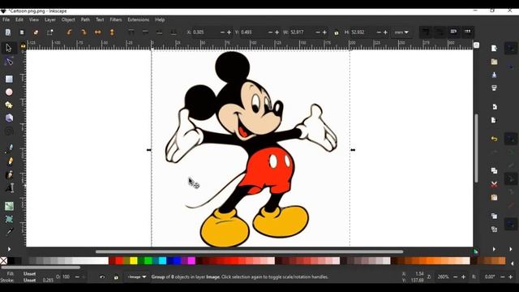Increase X position with plus button

(x=229, y=32)
